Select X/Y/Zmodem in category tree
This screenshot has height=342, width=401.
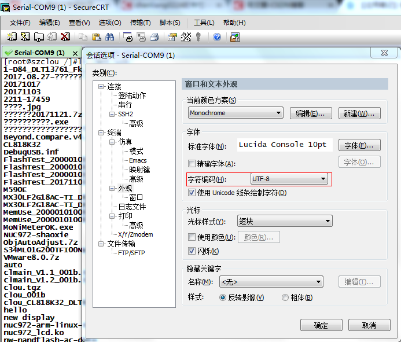pyautogui.click(x=135, y=234)
